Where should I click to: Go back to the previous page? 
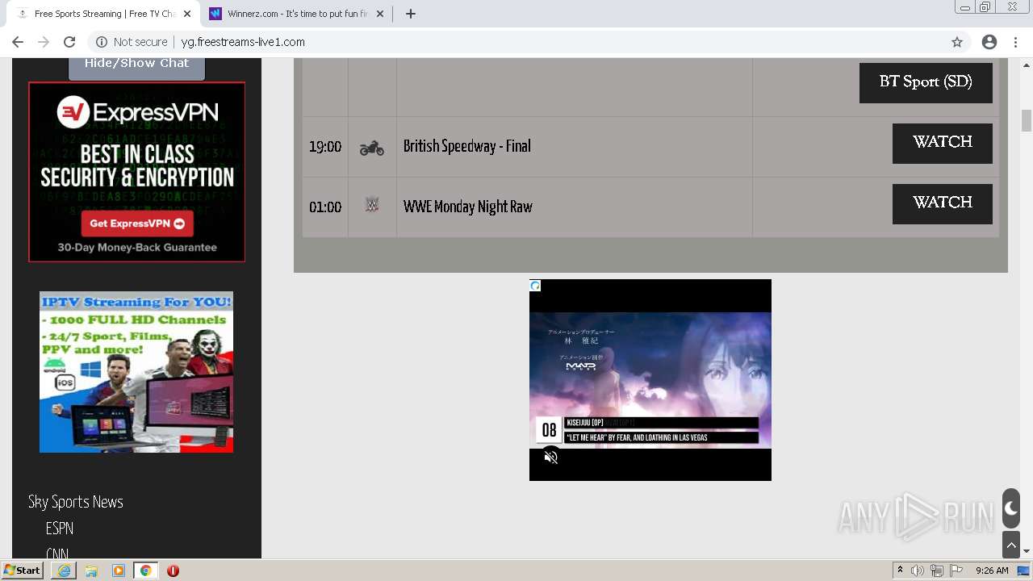(x=18, y=42)
